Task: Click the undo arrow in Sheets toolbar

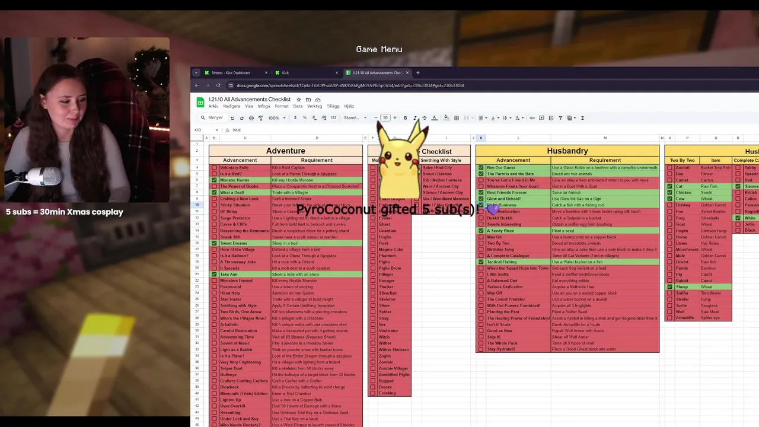Action: 232,118
